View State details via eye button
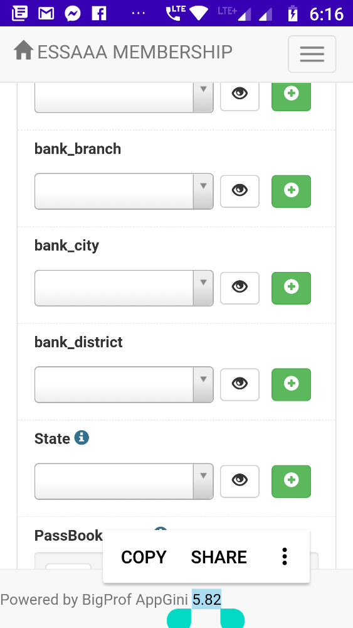This screenshot has width=353, height=628. click(240, 481)
